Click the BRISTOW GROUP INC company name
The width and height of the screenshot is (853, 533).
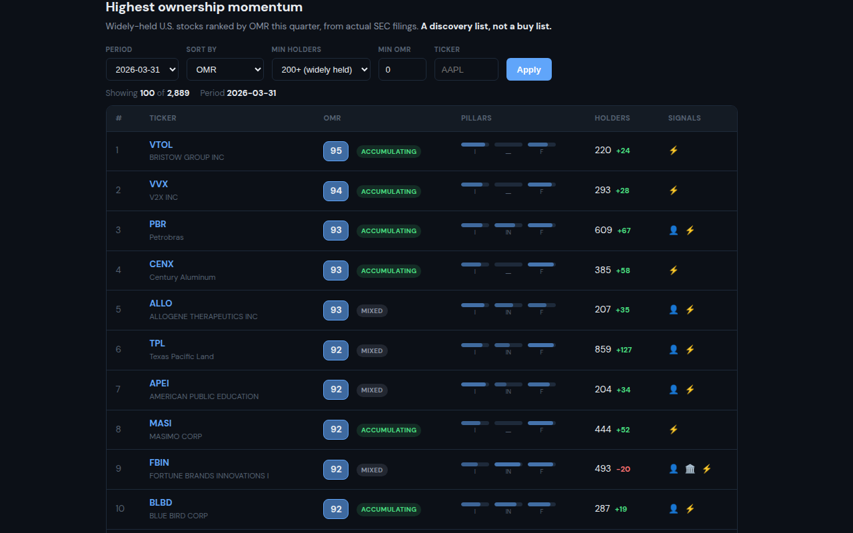point(187,157)
